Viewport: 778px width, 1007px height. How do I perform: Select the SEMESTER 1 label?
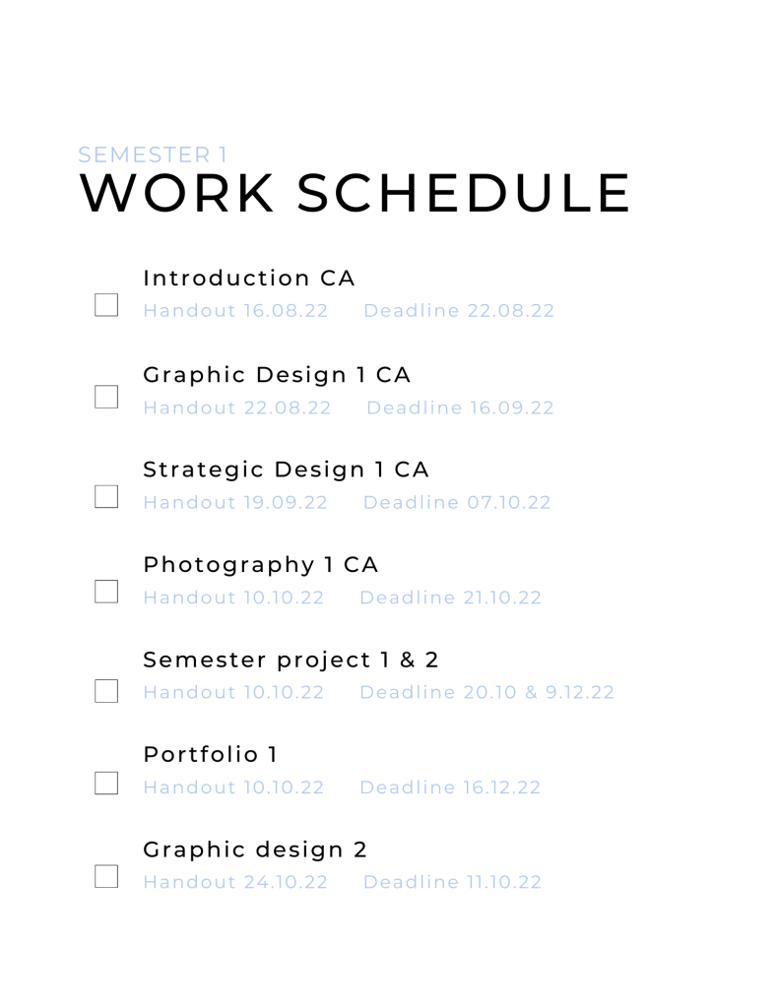[153, 155]
